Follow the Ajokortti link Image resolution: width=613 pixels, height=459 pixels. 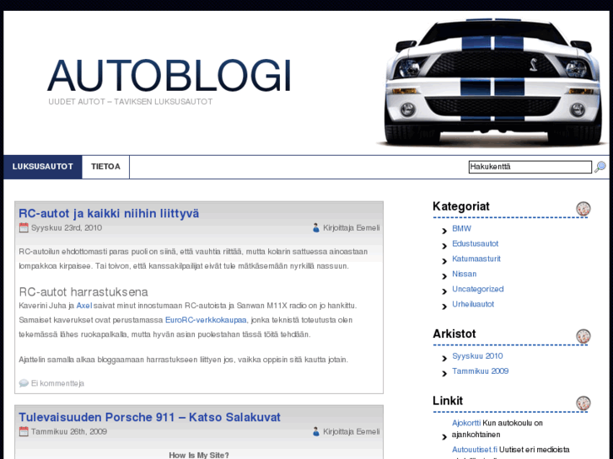(466, 423)
